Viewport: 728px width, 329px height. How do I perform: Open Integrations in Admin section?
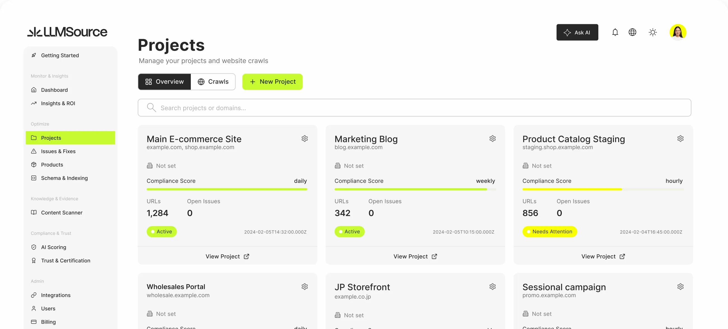click(70, 295)
